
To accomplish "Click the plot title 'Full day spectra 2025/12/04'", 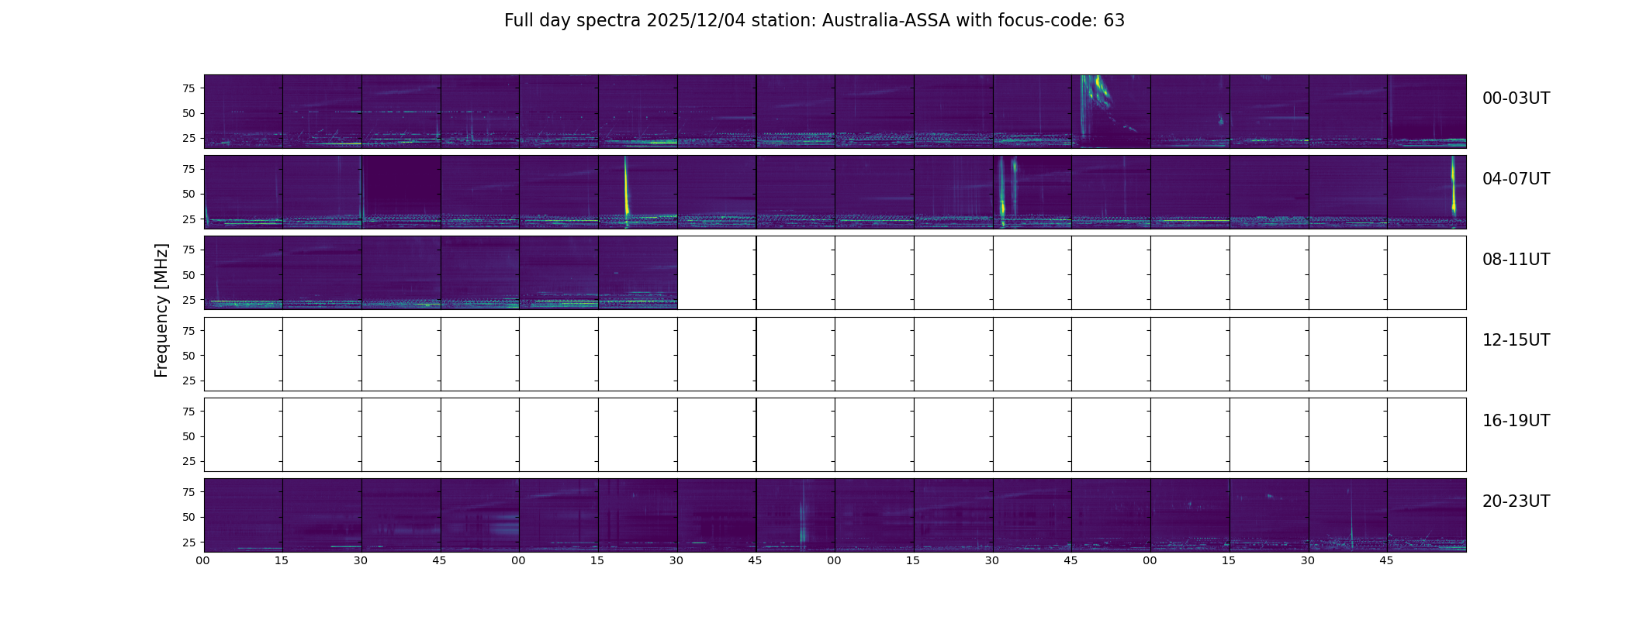I will 814,21.
